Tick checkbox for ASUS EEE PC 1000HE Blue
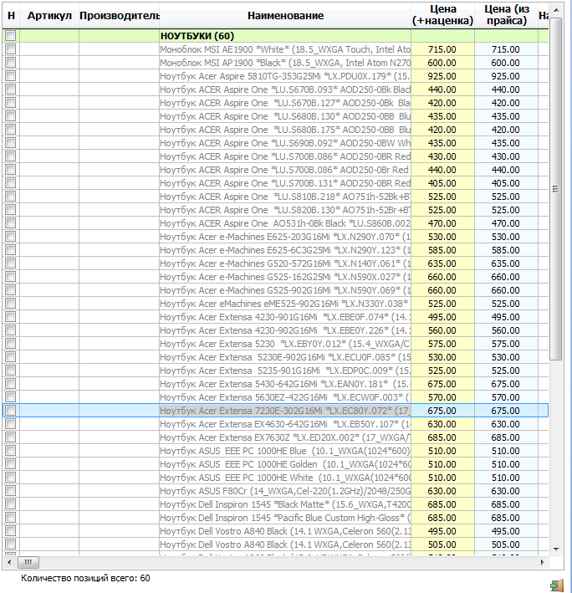The width and height of the screenshot is (572, 593). coord(11,451)
